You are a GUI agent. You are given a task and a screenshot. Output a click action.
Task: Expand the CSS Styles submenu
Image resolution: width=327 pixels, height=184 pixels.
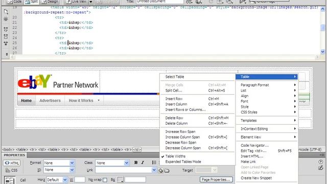[267, 112]
